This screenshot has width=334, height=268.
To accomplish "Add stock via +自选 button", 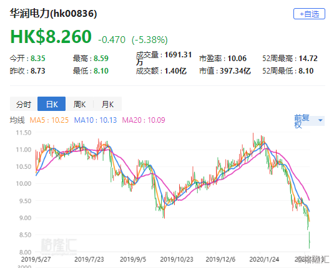I will point(309,14).
